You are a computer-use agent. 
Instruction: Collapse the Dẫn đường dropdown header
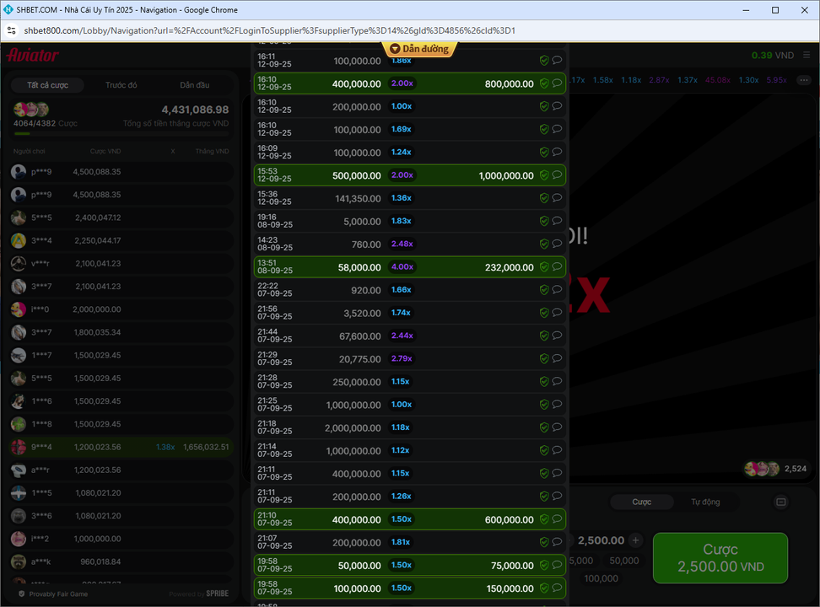tap(419, 49)
